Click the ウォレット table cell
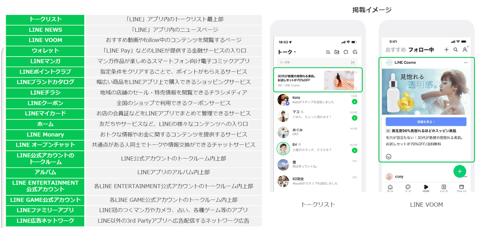 [x=45, y=51]
